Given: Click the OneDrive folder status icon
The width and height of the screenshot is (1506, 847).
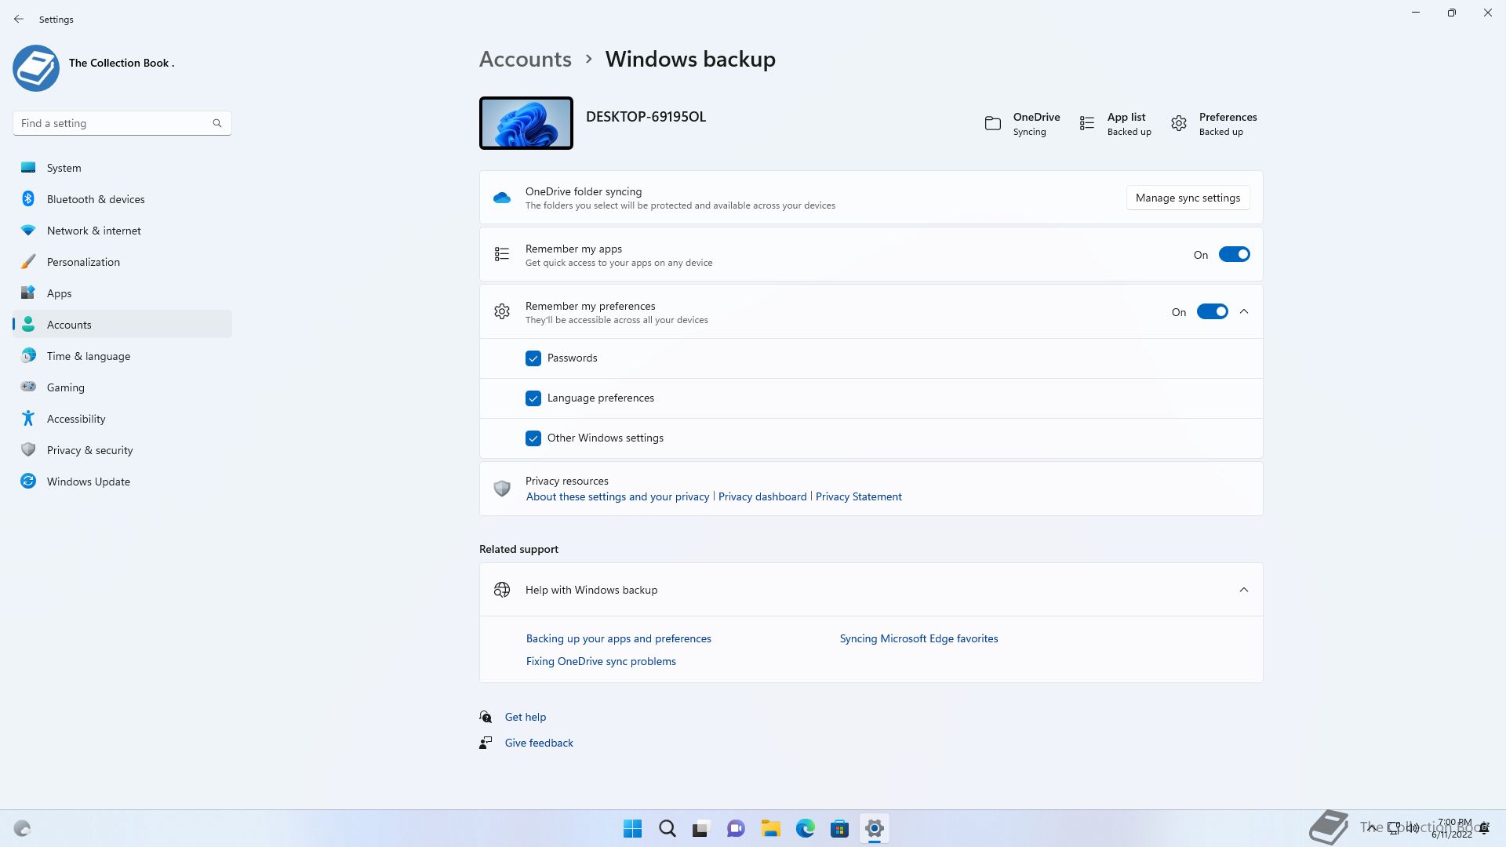Looking at the screenshot, I should click(993, 124).
